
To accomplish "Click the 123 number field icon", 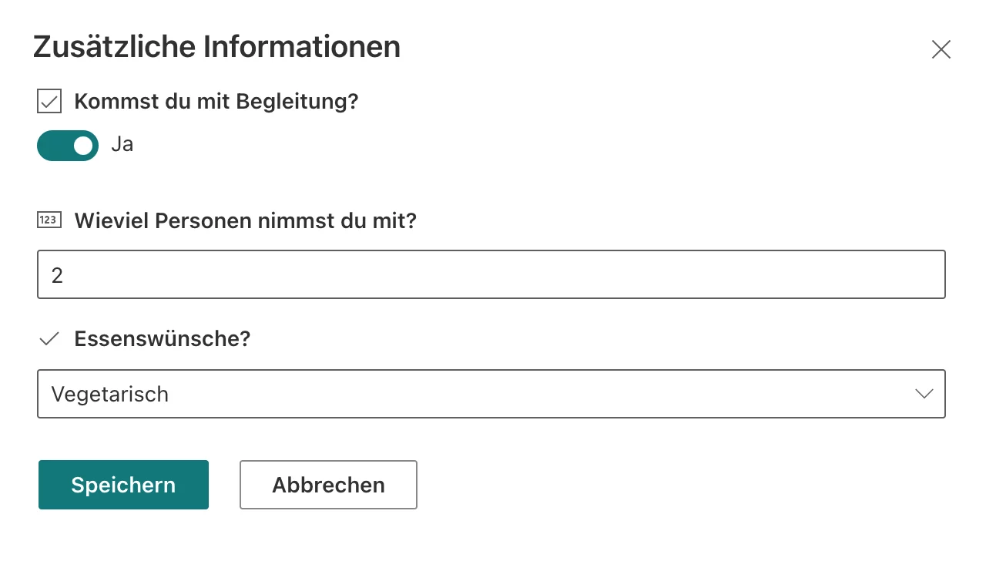I will pos(49,220).
